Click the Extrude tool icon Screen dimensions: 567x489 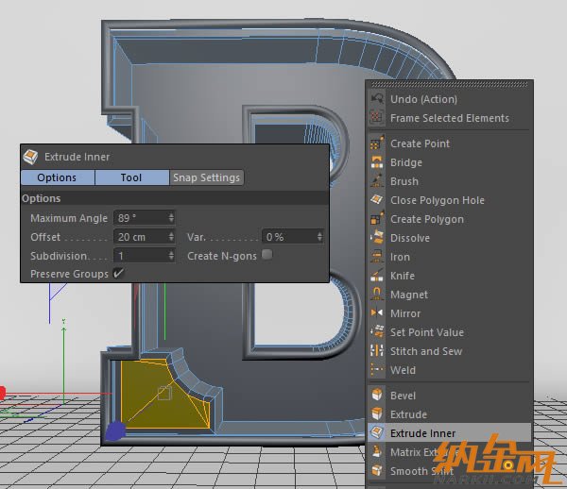pyautogui.click(x=377, y=413)
